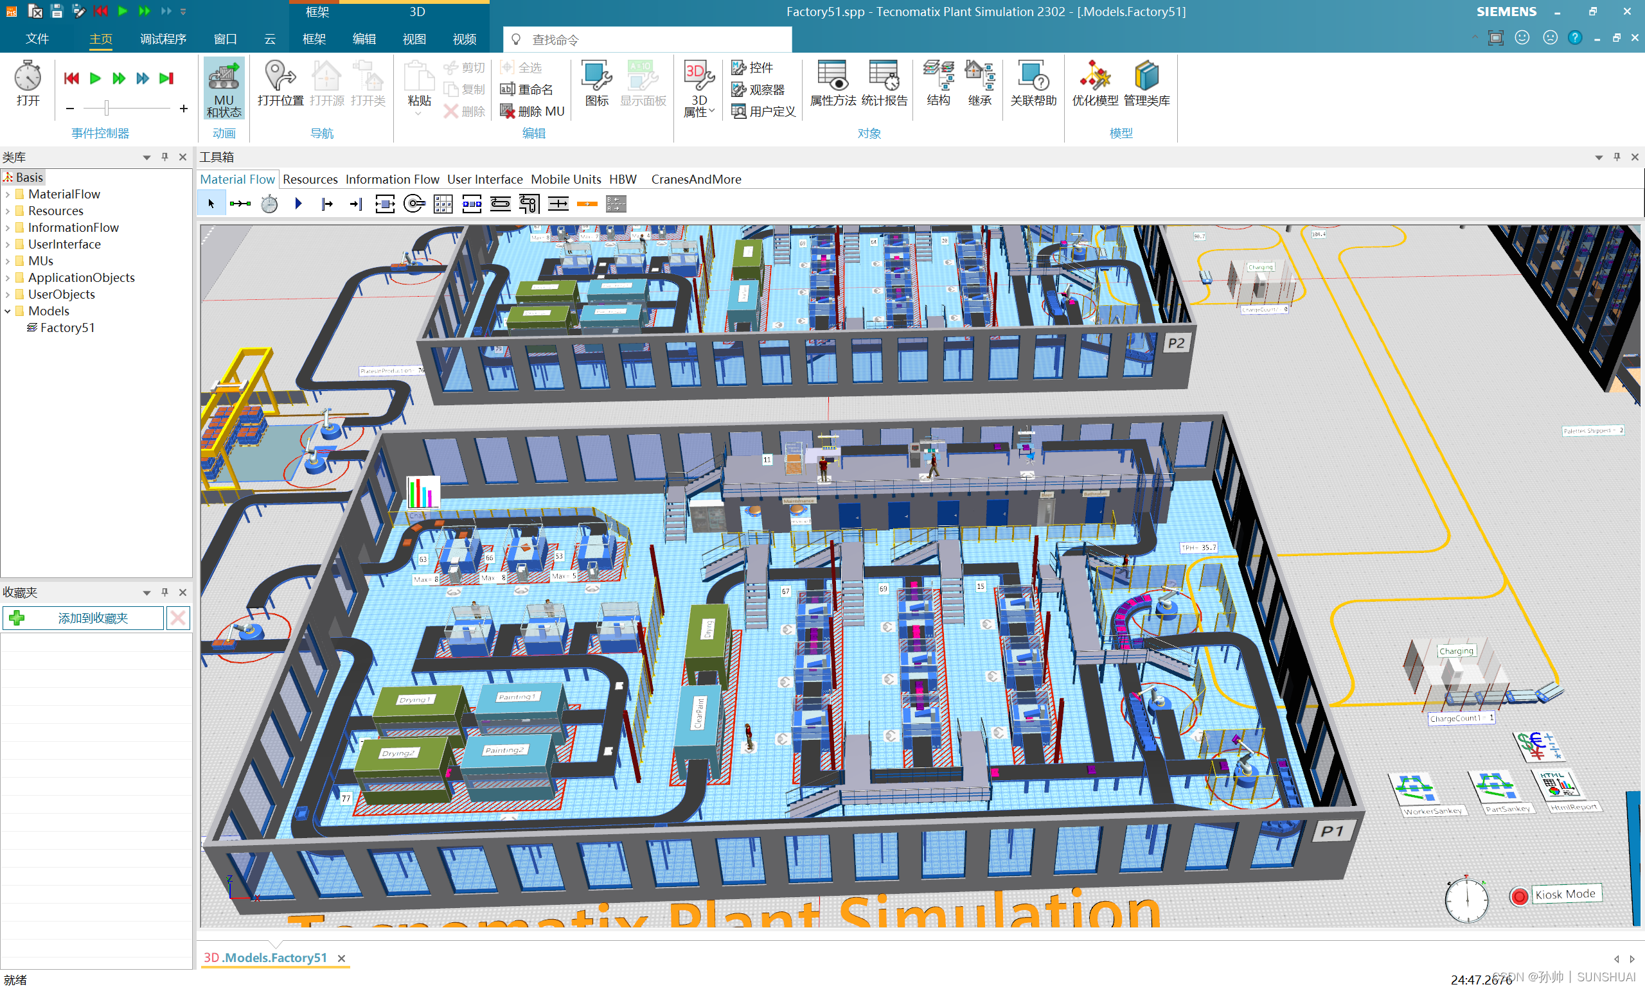Open 类库 panel dropdown arrow
The height and width of the screenshot is (989, 1645).
coord(146,158)
